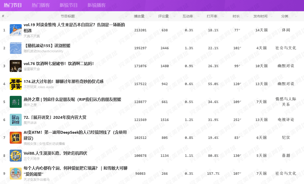
Task: Sort by the 评论量 column header
Action: tap(163, 16)
